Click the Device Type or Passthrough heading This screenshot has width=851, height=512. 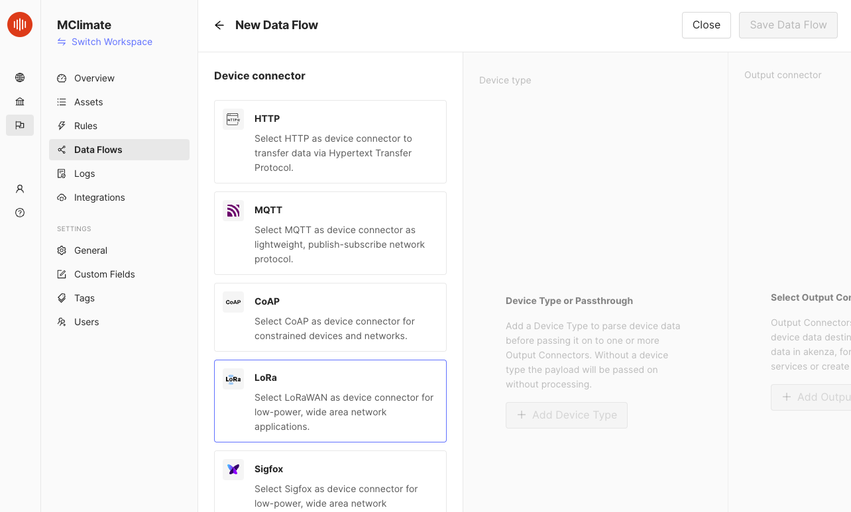[x=569, y=301]
